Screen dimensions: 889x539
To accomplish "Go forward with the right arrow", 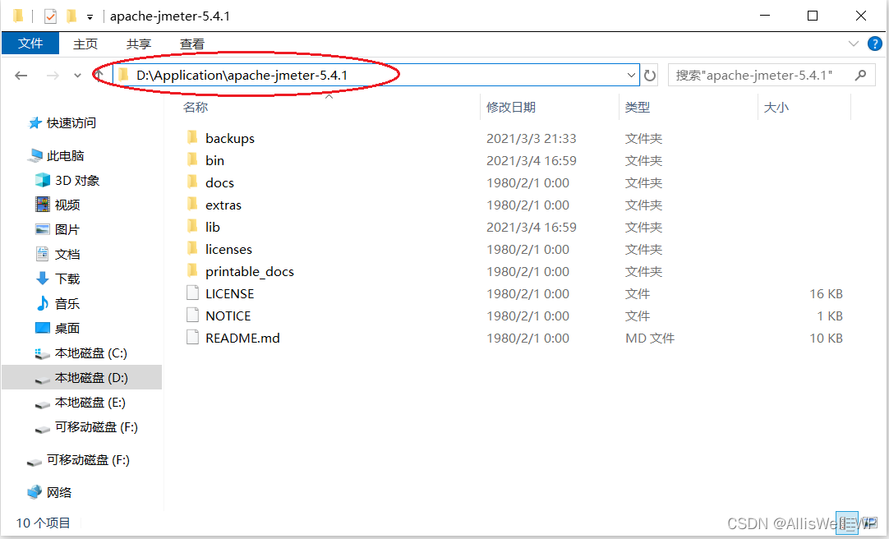I will (x=53, y=76).
